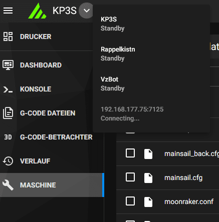Open the moonraker.conf file
The image size is (219, 222).
(189, 201)
